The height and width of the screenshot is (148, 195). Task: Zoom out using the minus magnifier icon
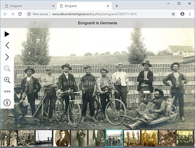7,68
